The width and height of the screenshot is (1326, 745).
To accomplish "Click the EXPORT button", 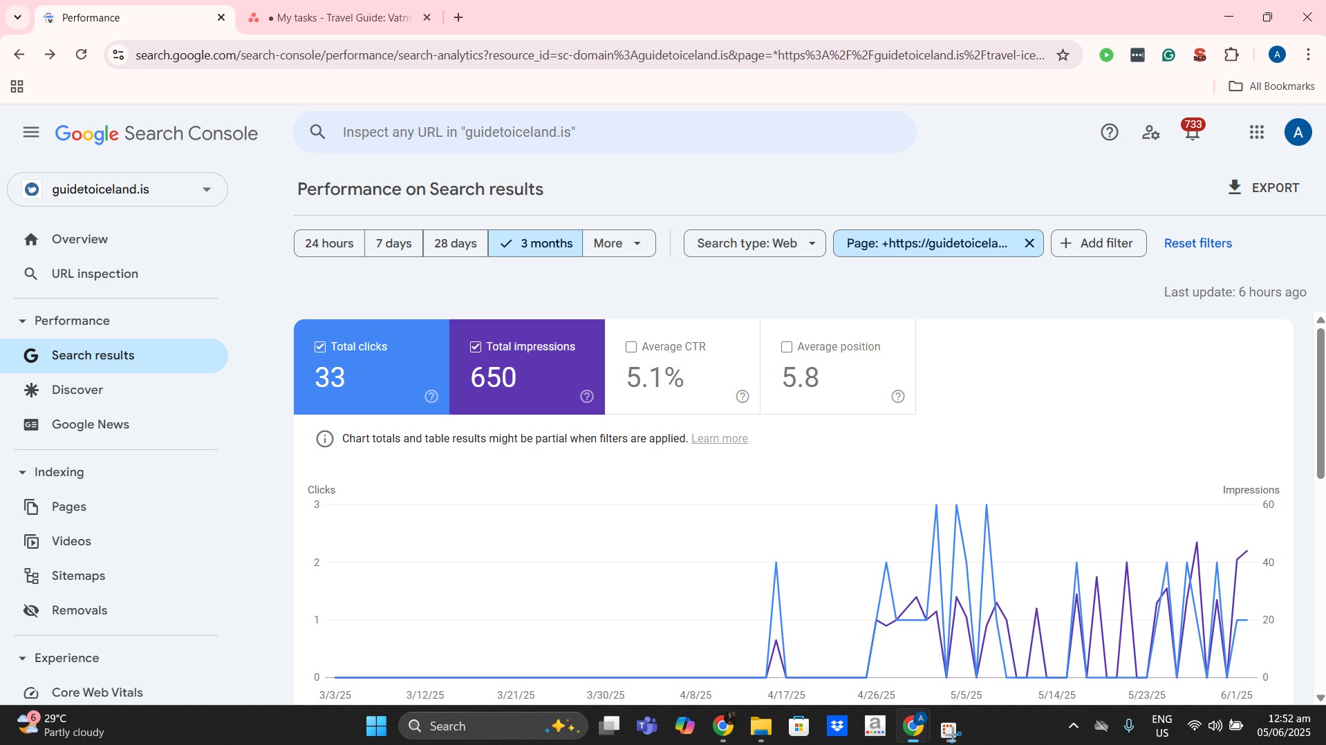I will click(x=1263, y=187).
